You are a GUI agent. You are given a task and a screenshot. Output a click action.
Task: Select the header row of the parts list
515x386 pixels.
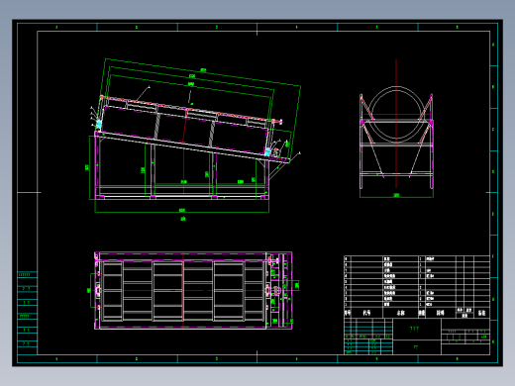(x=417, y=313)
